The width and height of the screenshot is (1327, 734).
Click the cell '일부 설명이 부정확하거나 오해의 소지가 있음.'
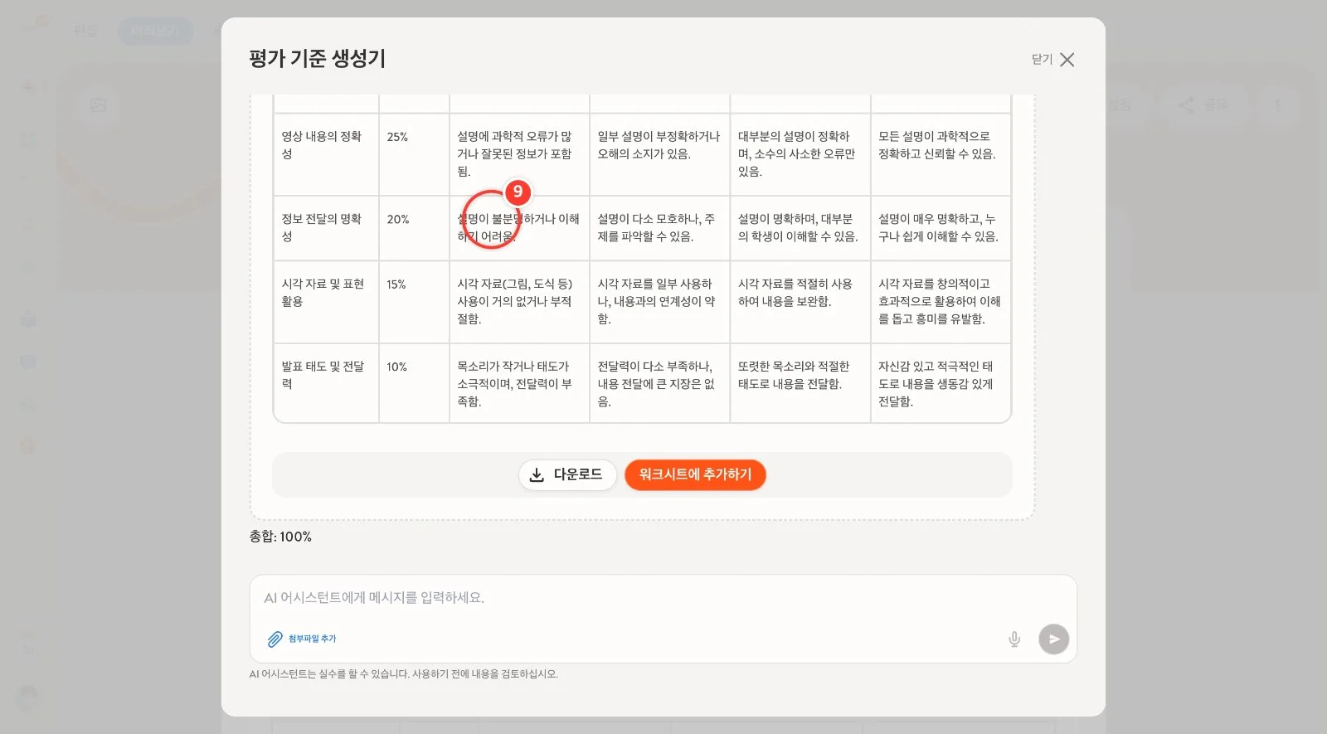[x=659, y=154]
